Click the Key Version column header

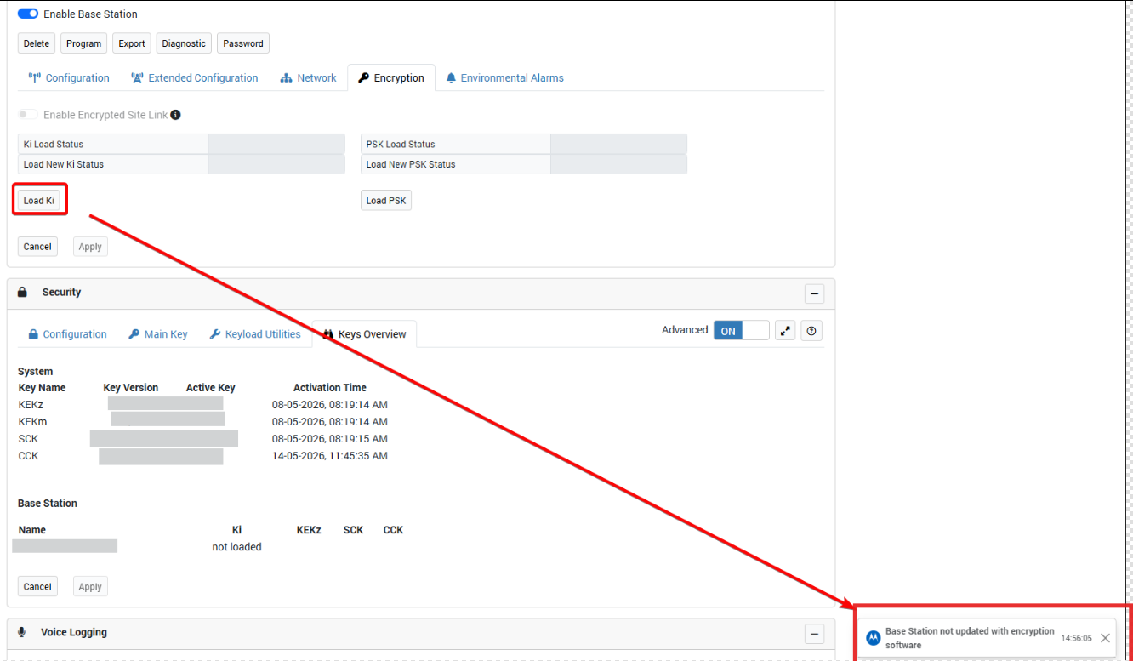click(131, 388)
